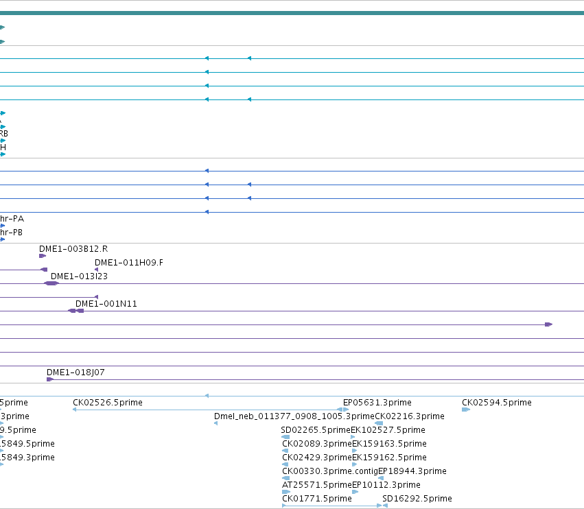This screenshot has height=509, width=584.
Task: Click the thick teal bar at the top
Action: (292, 13)
